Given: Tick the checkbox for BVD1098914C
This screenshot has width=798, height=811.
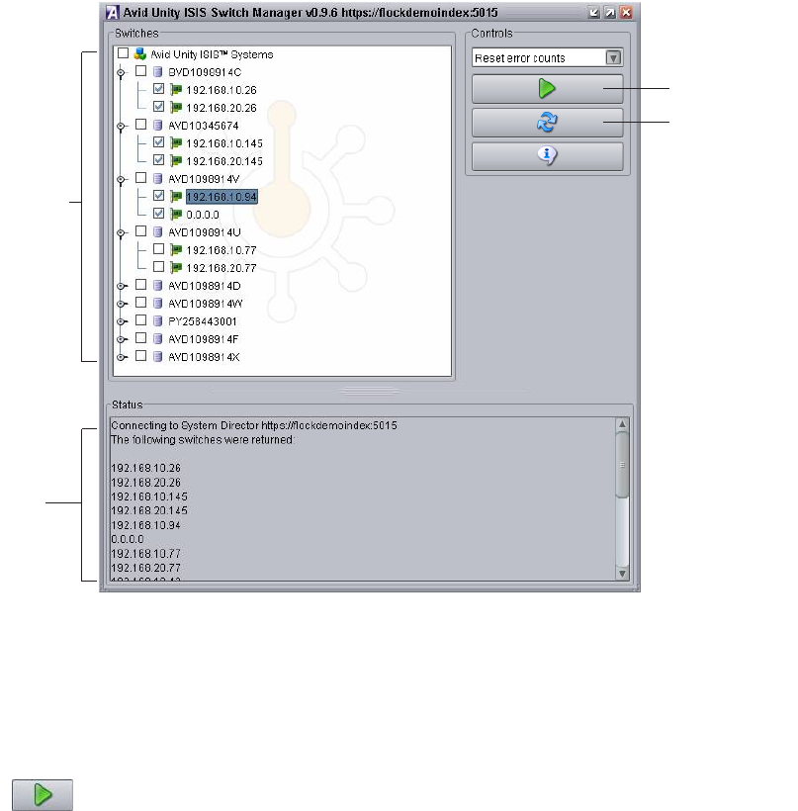Looking at the screenshot, I should click(x=140, y=71).
